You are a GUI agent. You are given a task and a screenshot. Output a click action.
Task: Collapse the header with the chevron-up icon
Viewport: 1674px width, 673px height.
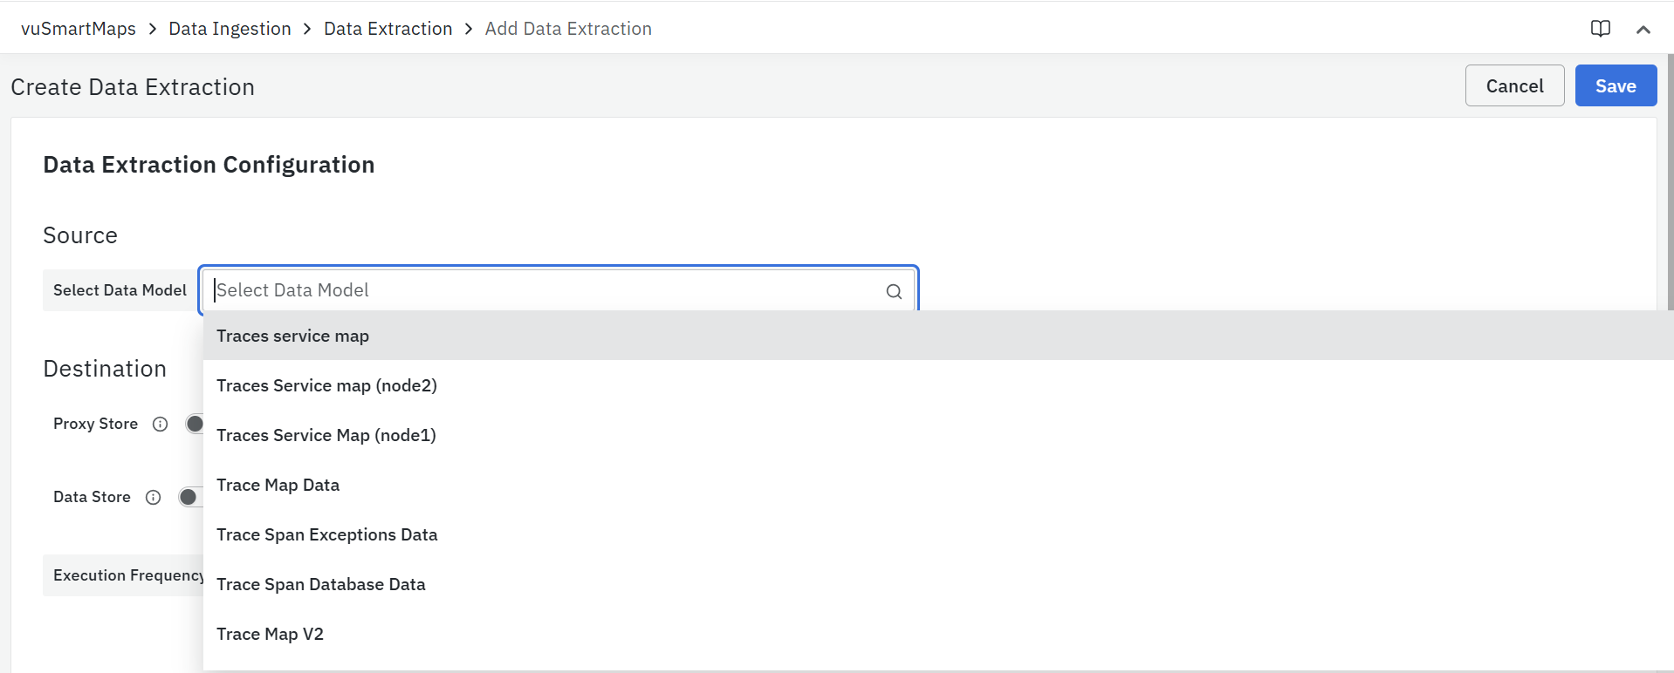(1643, 30)
